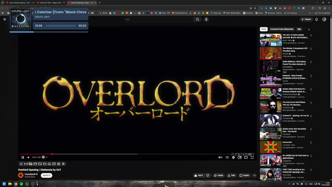Open taskbar clock showing 13:50
The image size is (332, 187).
coord(326,184)
